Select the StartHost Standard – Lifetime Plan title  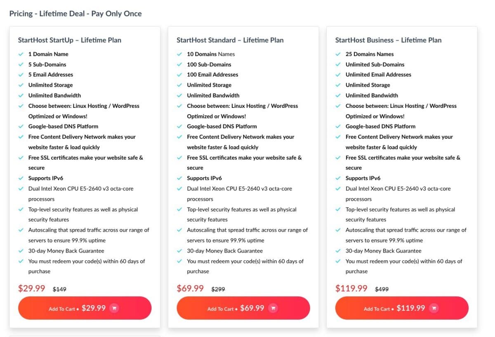[230, 40]
